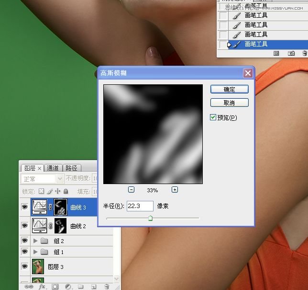This screenshot has width=308, height=290.
Task: Add a layer mask from Layers panel
Action: pyautogui.click(x=55, y=287)
